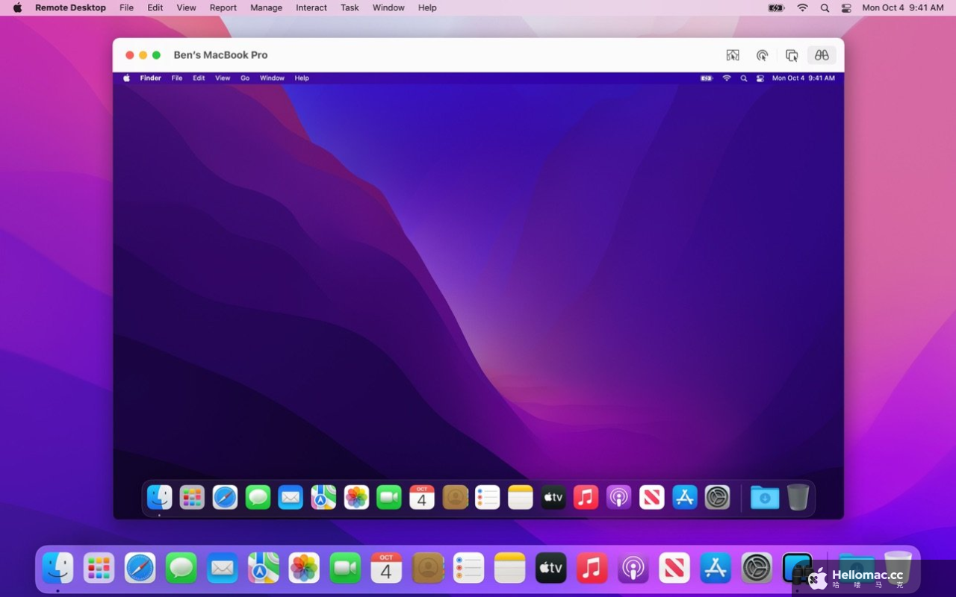Open the Manage menu in Remote Desktop
The height and width of the screenshot is (597, 956).
pos(266,7)
